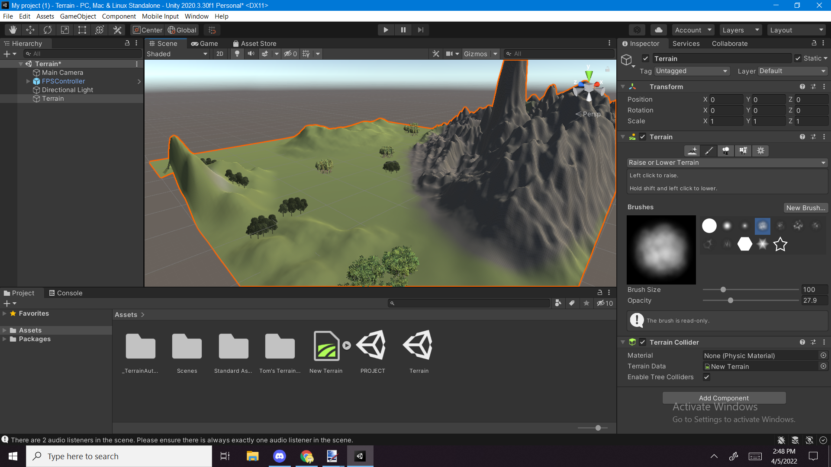Disable the Terrain Collider checkbox

pyautogui.click(x=642, y=342)
